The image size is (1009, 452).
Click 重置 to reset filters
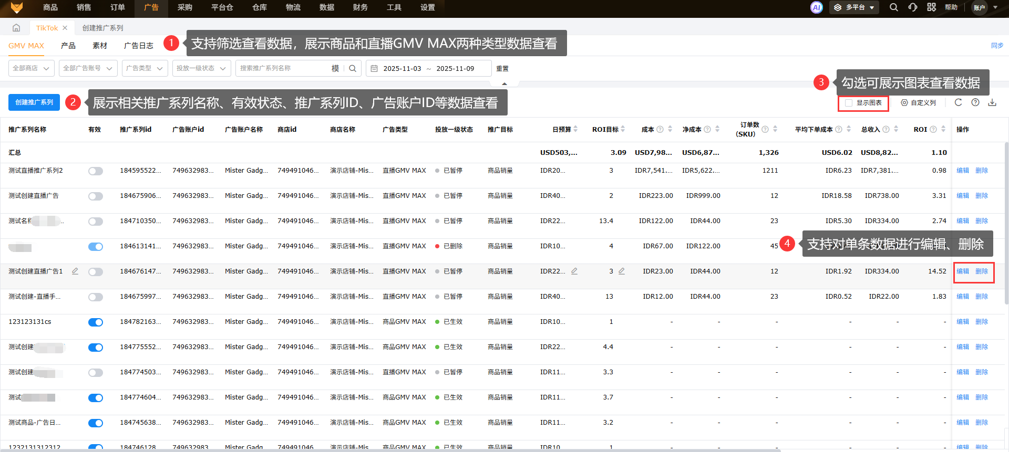click(502, 68)
